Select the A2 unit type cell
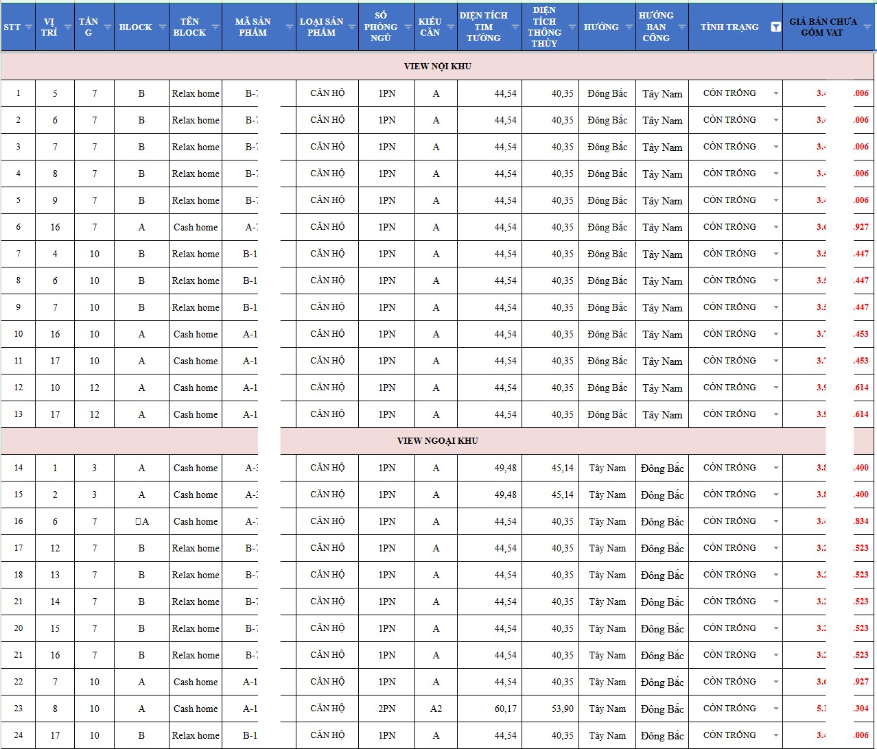The image size is (877, 749). click(436, 709)
